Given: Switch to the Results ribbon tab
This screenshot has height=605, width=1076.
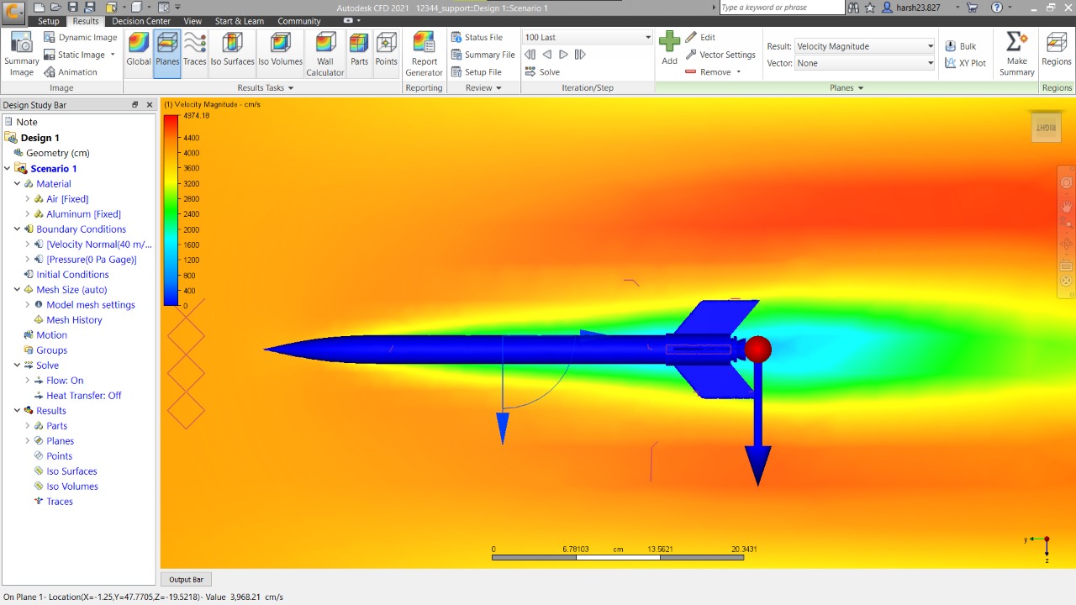Looking at the screenshot, I should click(x=85, y=21).
